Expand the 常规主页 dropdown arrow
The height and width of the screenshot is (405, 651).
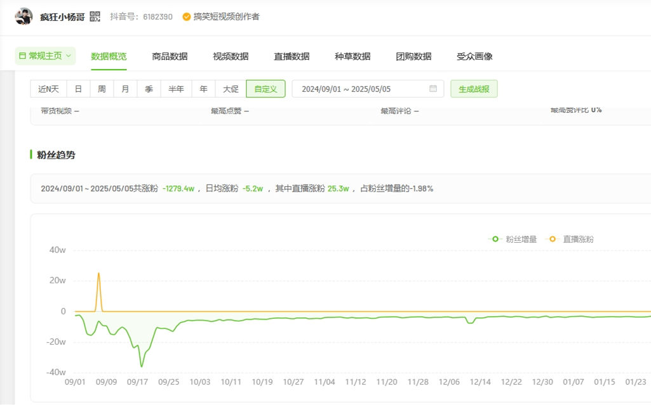click(69, 56)
